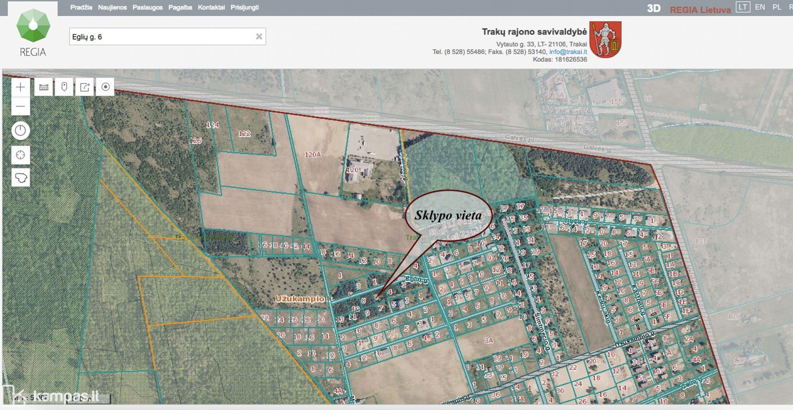Show full Lithuania map extent
The image size is (793, 410).
pyautogui.click(x=20, y=178)
